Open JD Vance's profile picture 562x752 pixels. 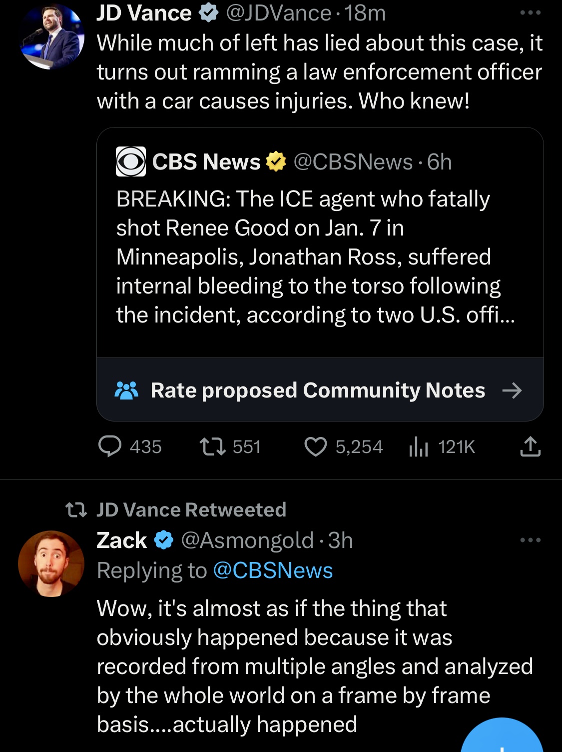tap(51, 36)
